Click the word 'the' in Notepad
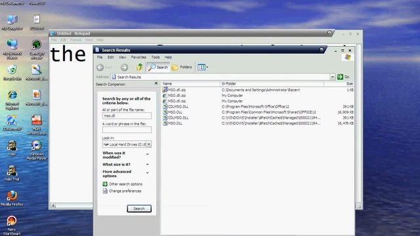 coord(68,54)
